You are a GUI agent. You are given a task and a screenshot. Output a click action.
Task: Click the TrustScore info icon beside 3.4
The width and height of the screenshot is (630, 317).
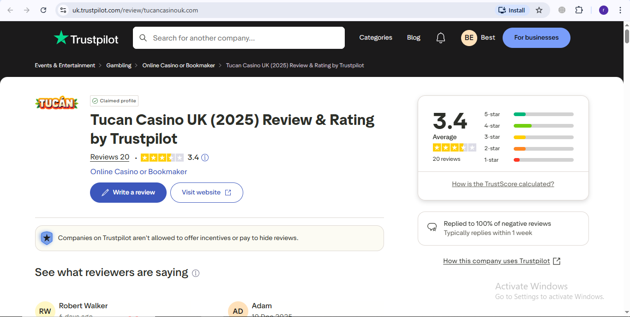pos(205,158)
